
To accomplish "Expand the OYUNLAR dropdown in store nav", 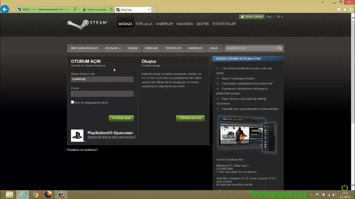I will point(113,48).
